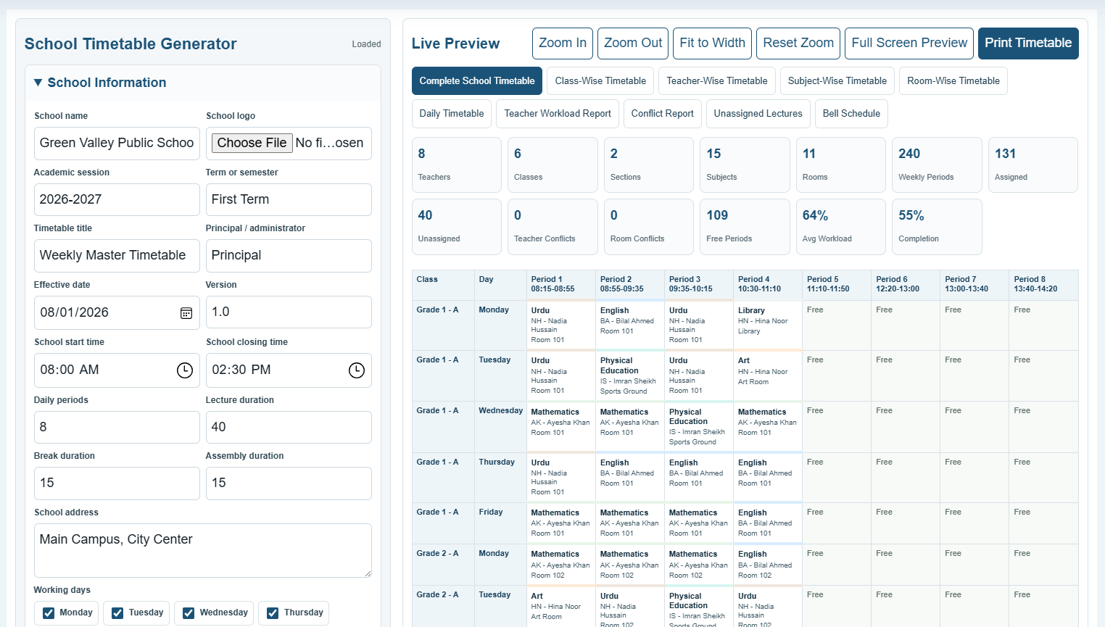The height and width of the screenshot is (627, 1105).
Task: Select the 11 Rooms stat card
Action: click(x=841, y=165)
